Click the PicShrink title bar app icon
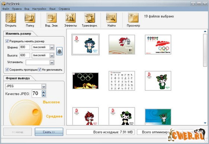The height and width of the screenshot is (144, 209). (x=3, y=4)
